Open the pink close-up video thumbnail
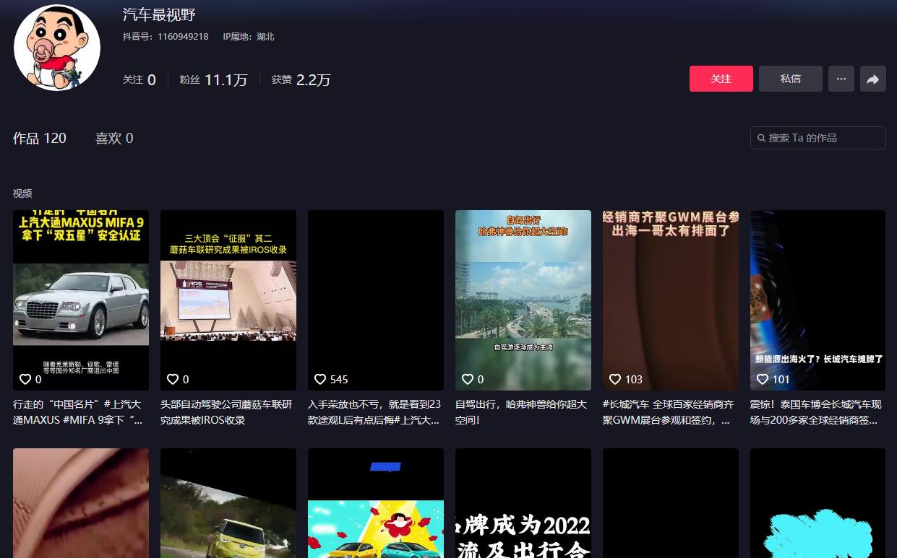Image resolution: width=897 pixels, height=558 pixels. point(81,503)
